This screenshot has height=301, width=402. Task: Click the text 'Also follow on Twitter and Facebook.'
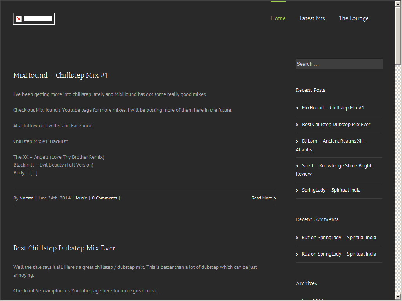pos(53,126)
